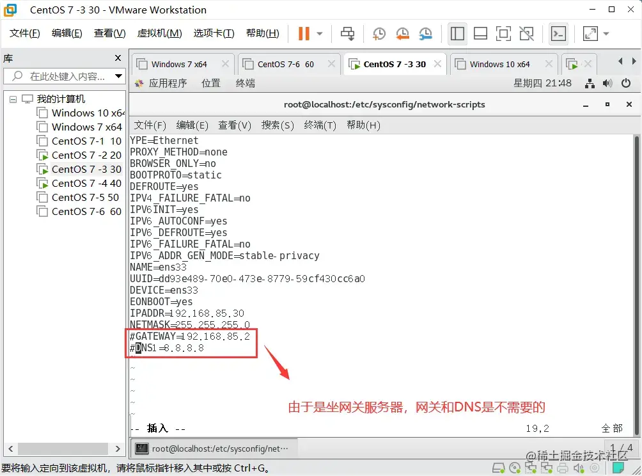642x476 pixels.
Task: Open the console view icon
Action: coord(558,34)
